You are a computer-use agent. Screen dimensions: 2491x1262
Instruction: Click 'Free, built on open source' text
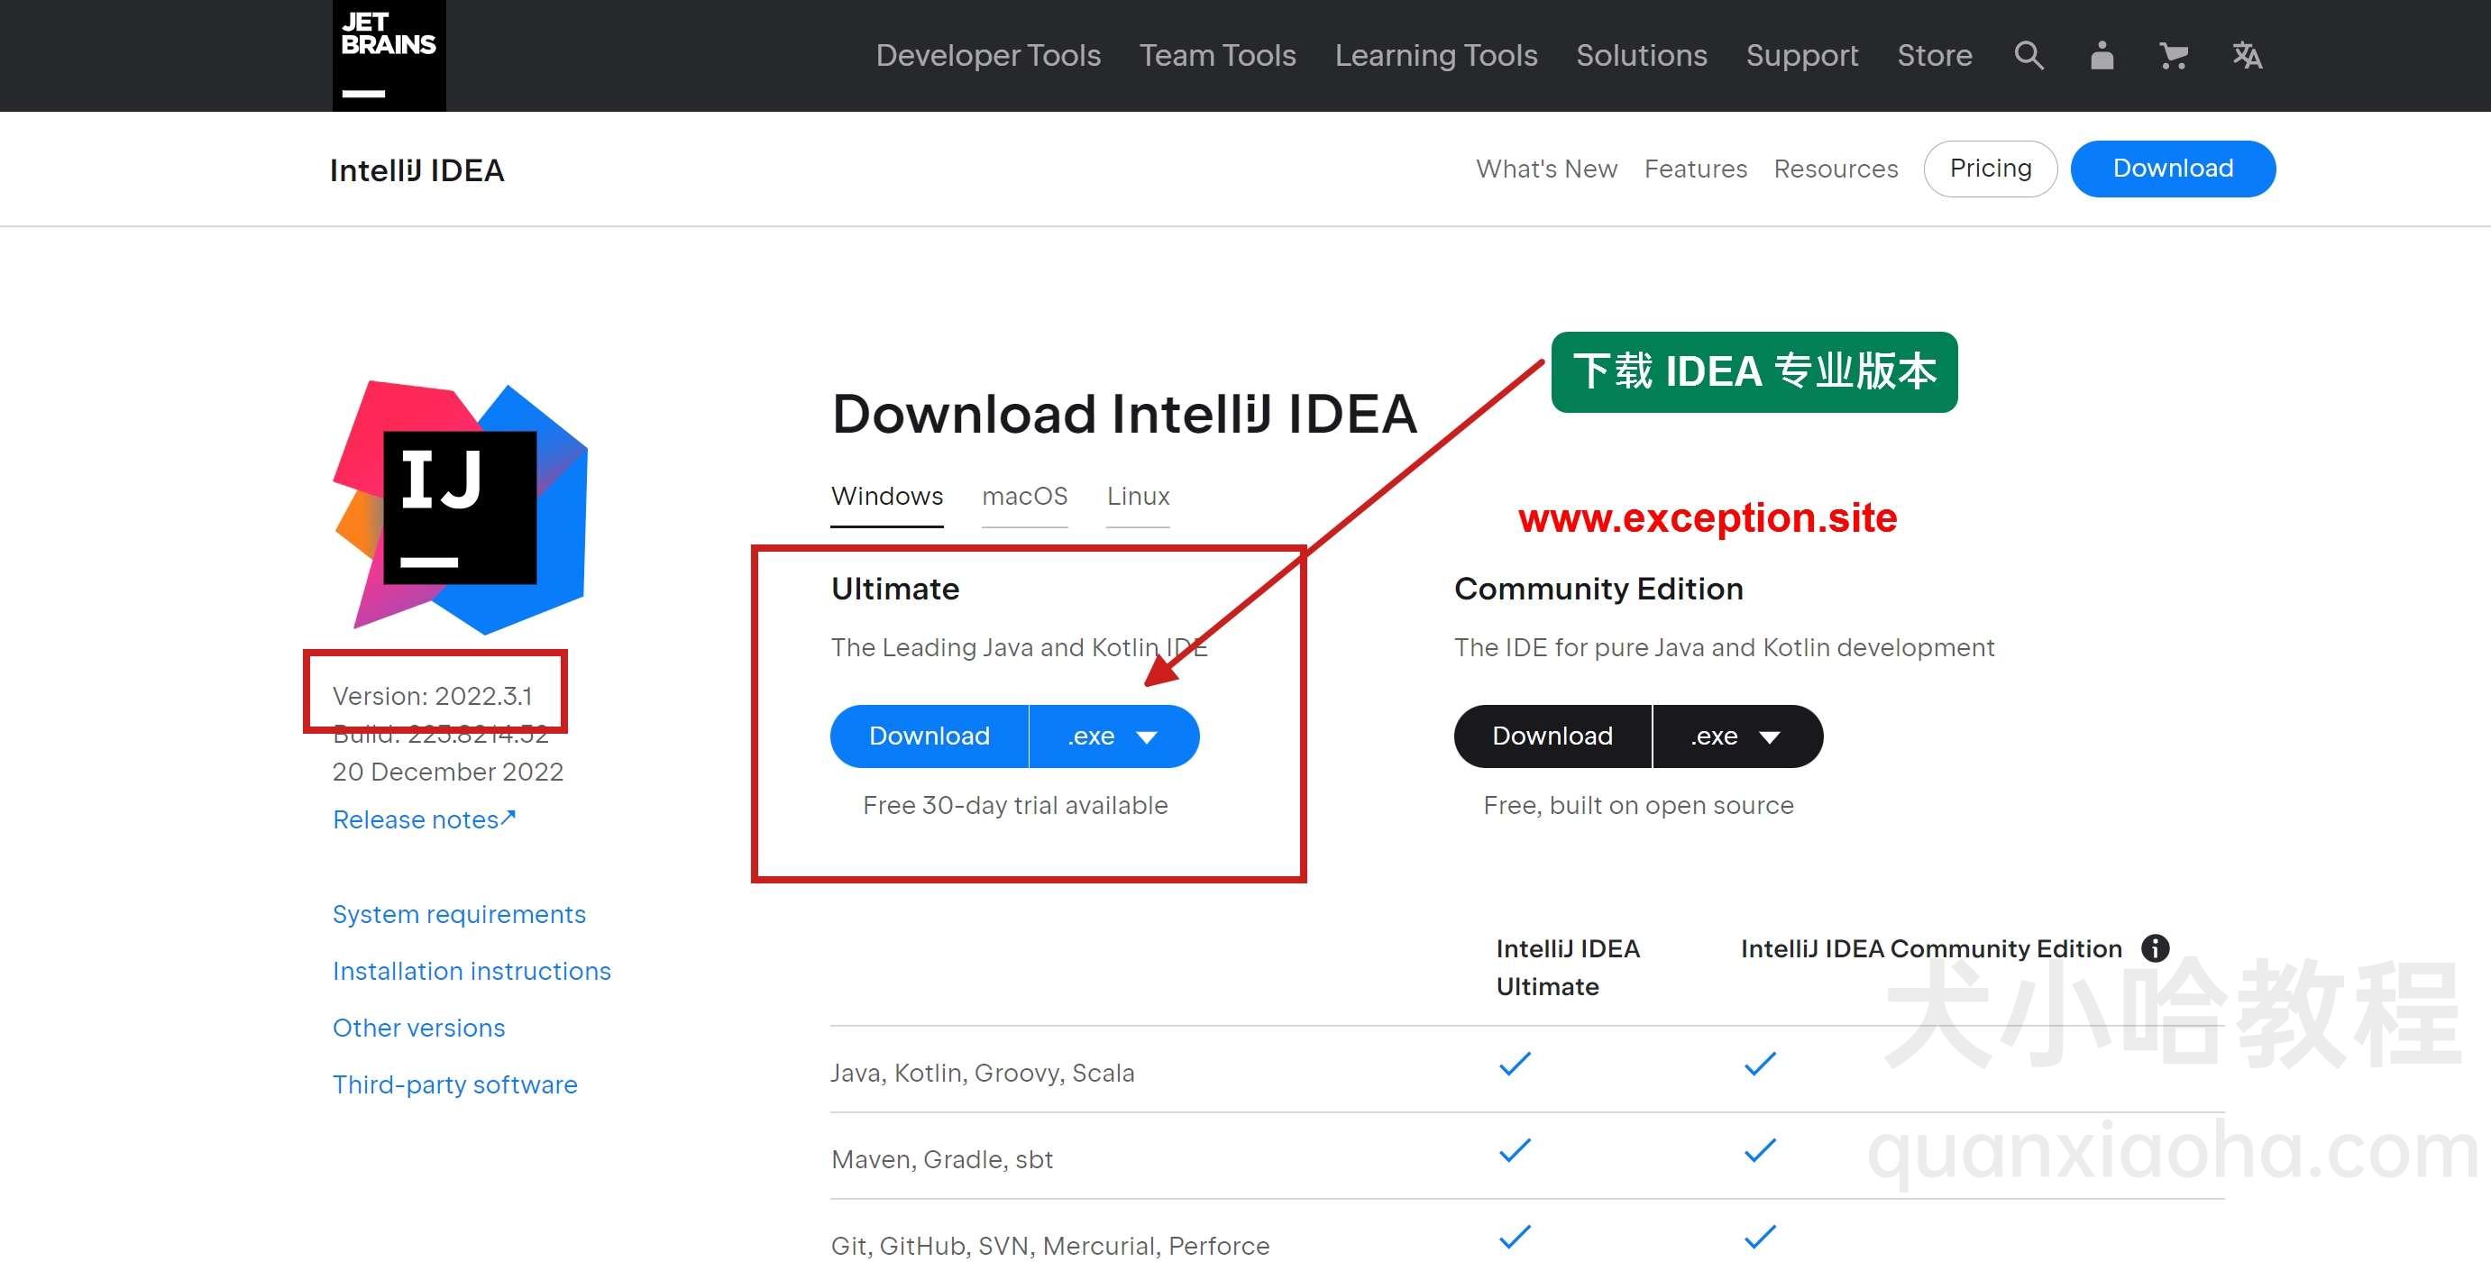pyautogui.click(x=1638, y=806)
